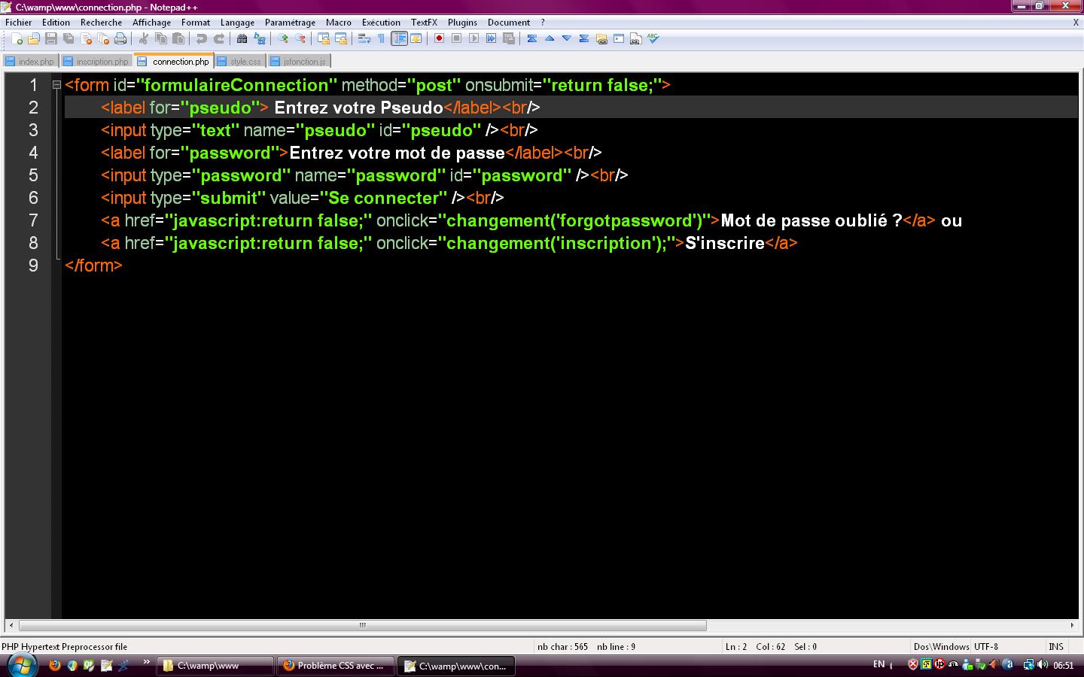Switch to the index.php tab
This screenshot has height=677, width=1084.
(x=30, y=62)
